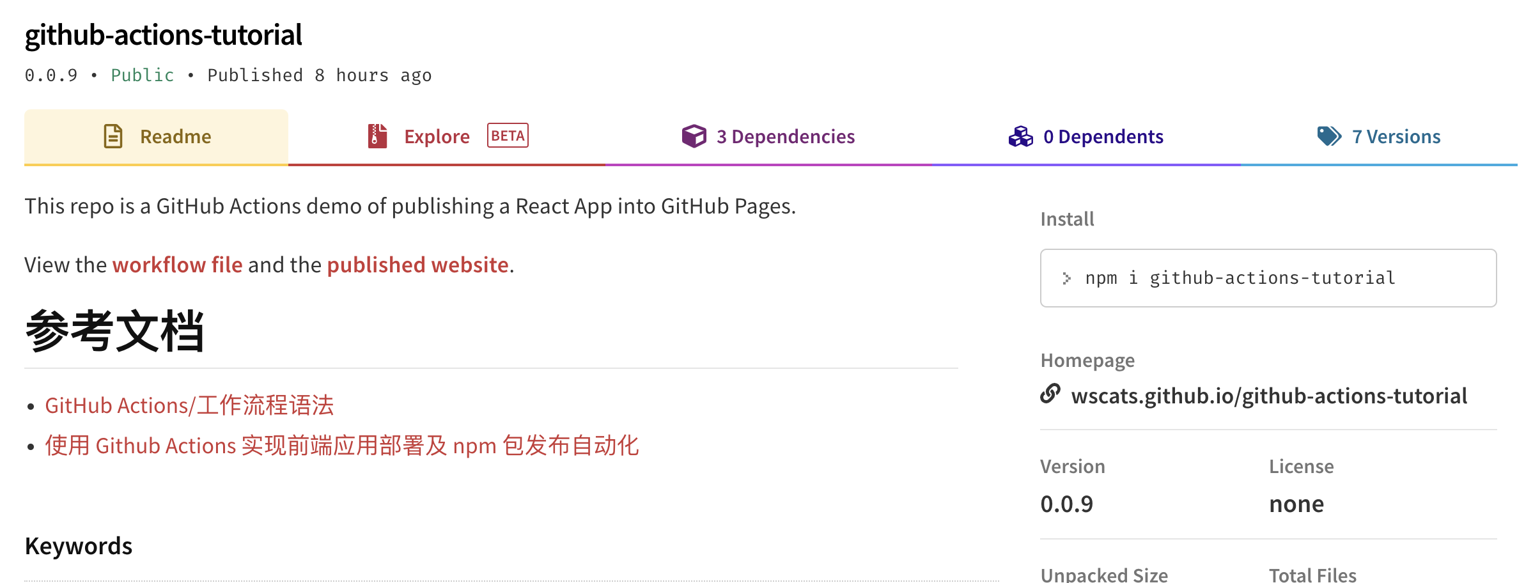Open the published website link
Screen dimensions: 1533x583
[x=418, y=265]
